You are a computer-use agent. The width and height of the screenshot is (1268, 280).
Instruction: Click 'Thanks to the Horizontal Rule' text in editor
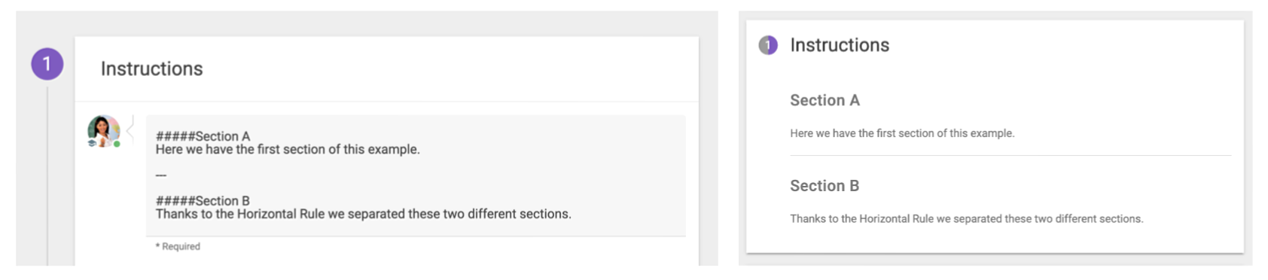240,215
